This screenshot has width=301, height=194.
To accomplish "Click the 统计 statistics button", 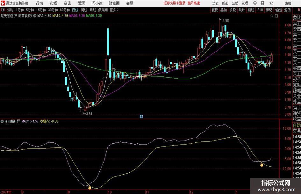I will click(x=241, y=10).
